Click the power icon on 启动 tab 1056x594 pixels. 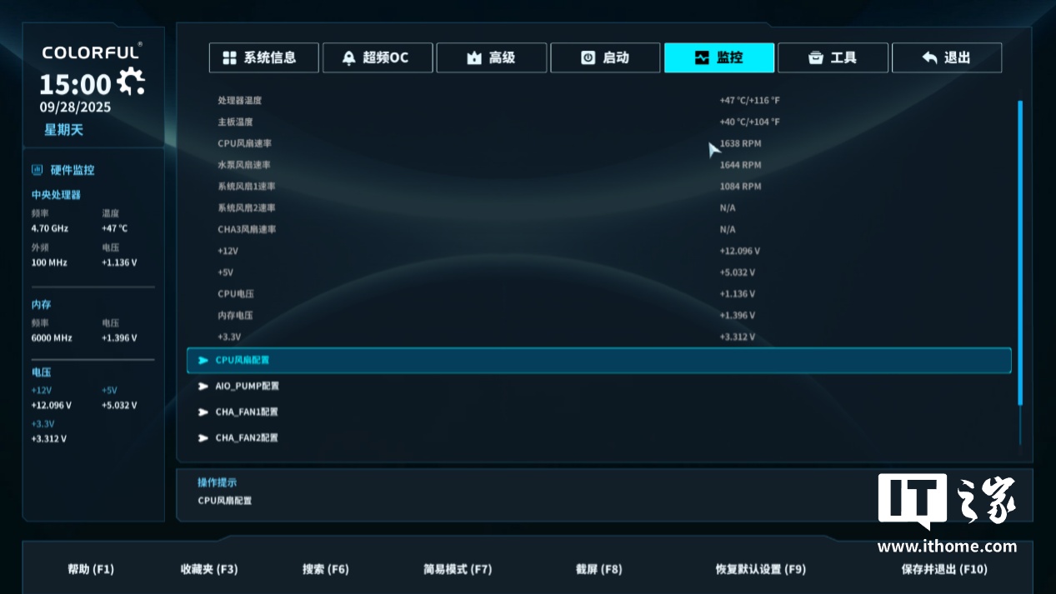(588, 57)
